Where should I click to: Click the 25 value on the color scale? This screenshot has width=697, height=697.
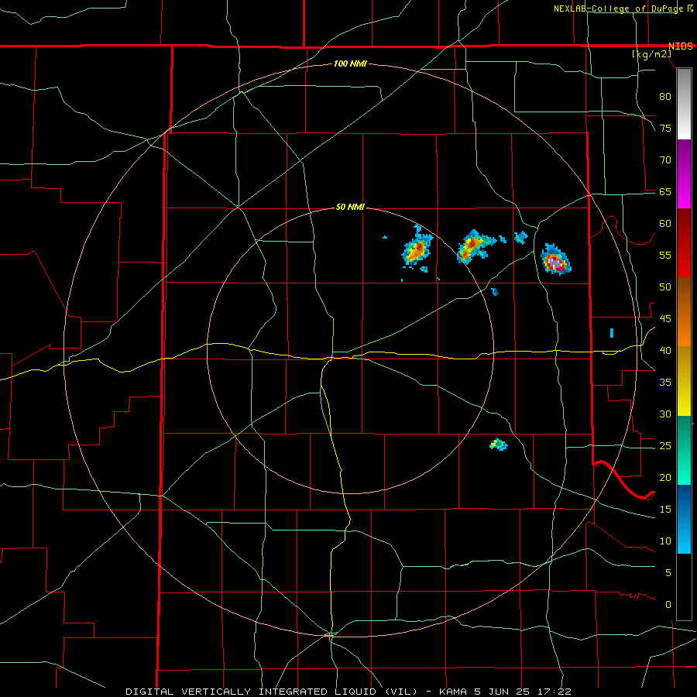coord(665,446)
